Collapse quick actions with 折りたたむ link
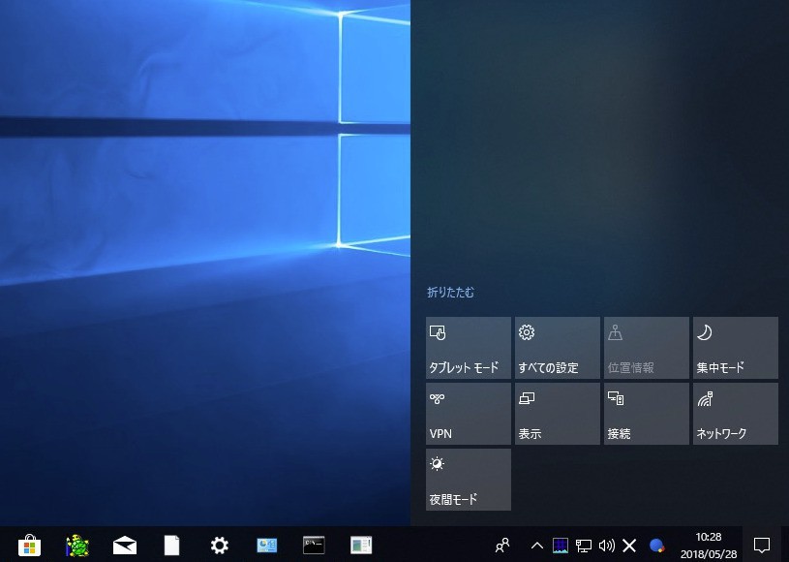 [450, 292]
